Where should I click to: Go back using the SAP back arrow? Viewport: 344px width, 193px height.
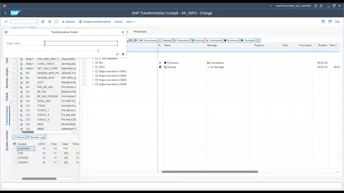6,13
